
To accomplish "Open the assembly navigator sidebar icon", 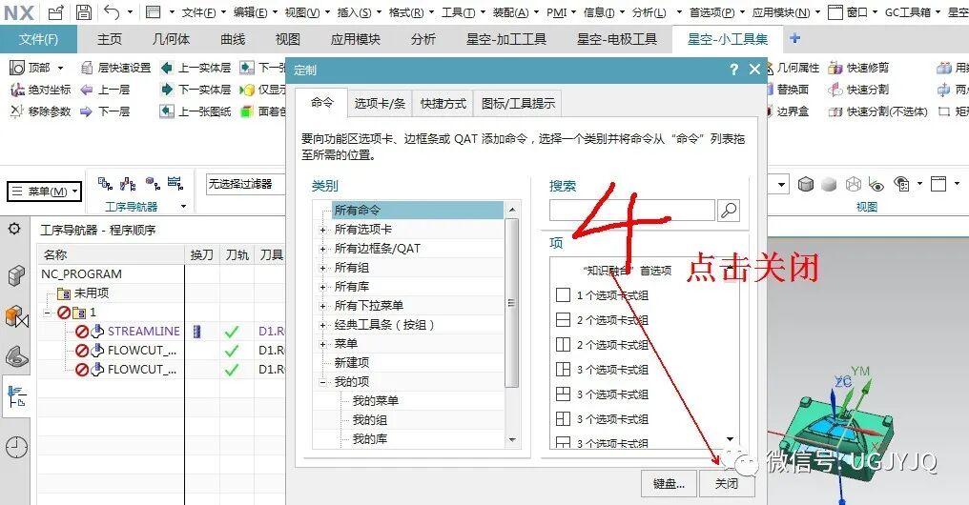I will [x=16, y=275].
